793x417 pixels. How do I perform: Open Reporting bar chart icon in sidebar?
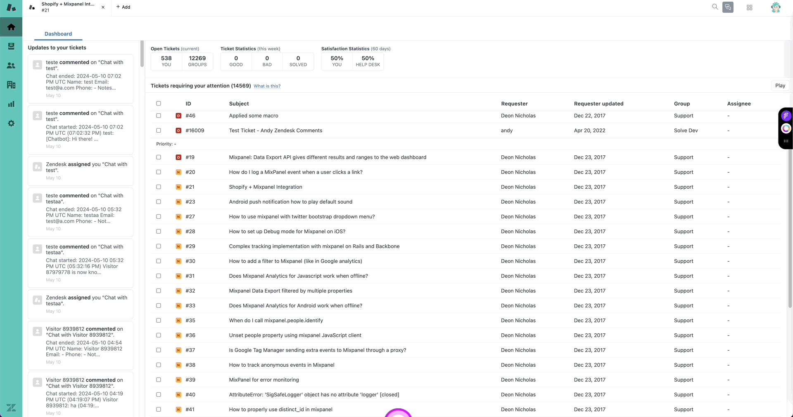[11, 104]
